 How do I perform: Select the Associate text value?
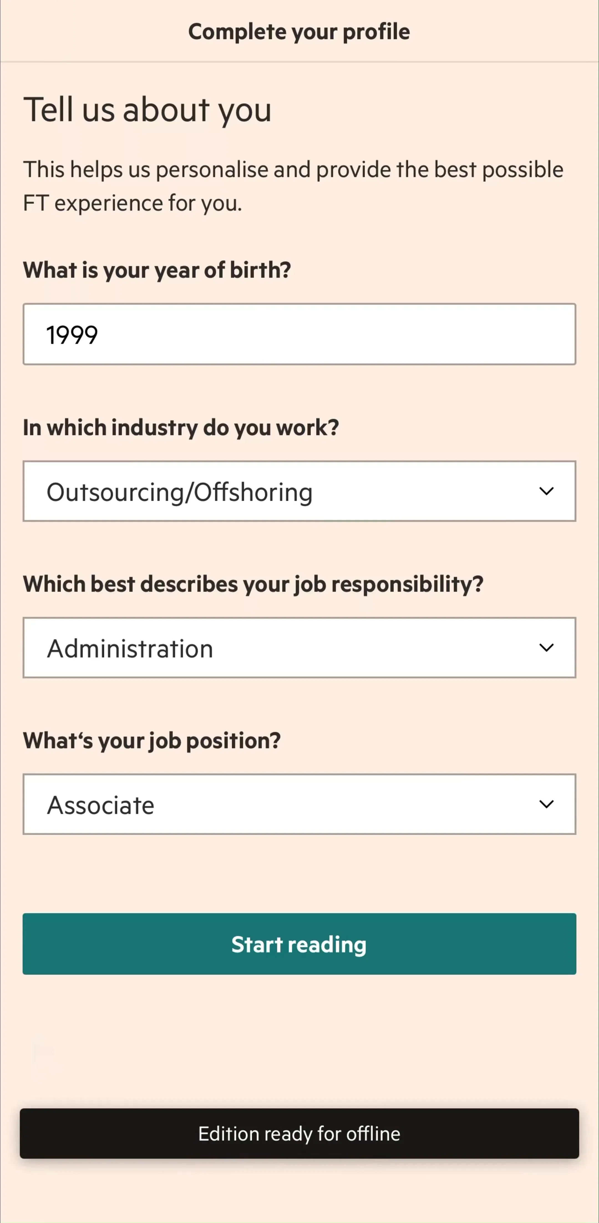point(101,806)
